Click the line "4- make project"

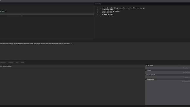[107, 14]
